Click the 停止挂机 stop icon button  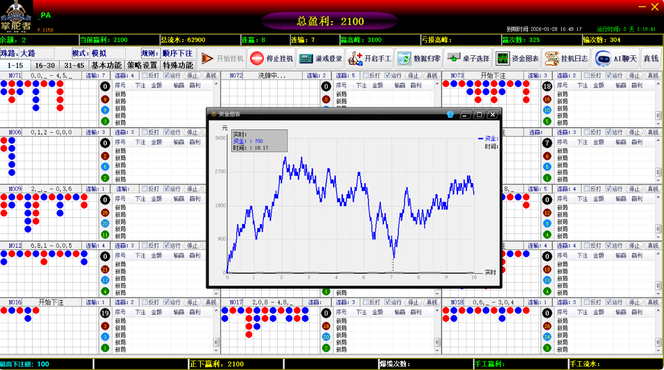[271, 59]
